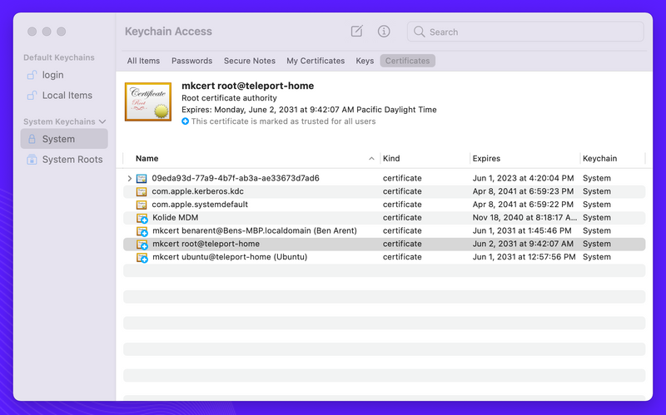Collapse the System Keychains section chevron
Screen dimensions: 666x415
point(102,122)
